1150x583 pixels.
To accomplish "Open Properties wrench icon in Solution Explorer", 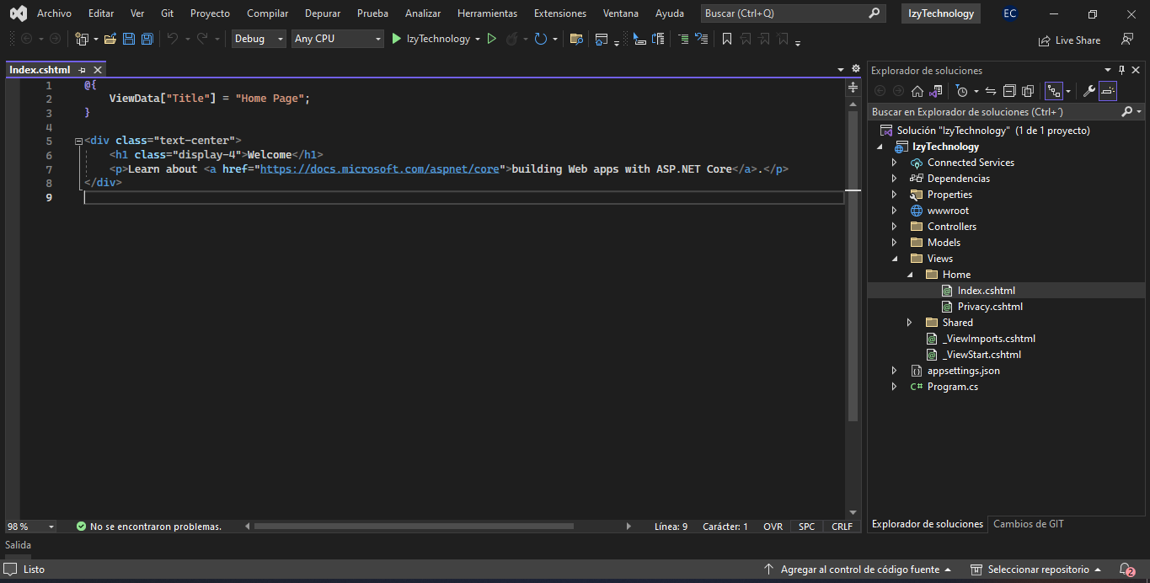I will point(1088,91).
